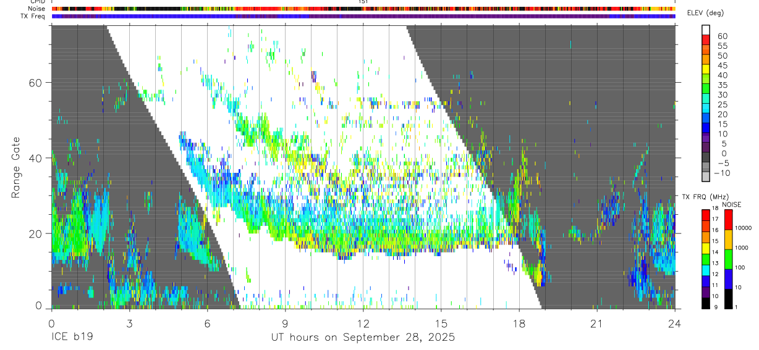Screen dimensions: 759x350
Task: Click the red ELEV segment between 60 and 55
Action: click(x=706, y=40)
